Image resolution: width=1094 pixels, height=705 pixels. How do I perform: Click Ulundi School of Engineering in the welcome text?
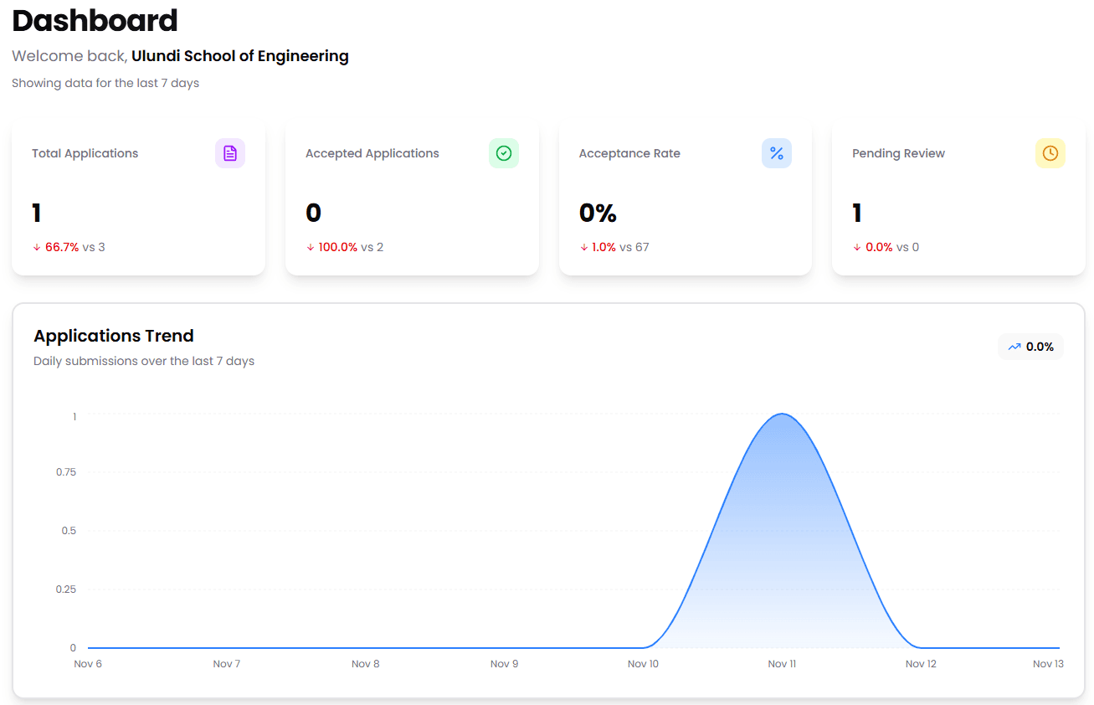point(239,55)
